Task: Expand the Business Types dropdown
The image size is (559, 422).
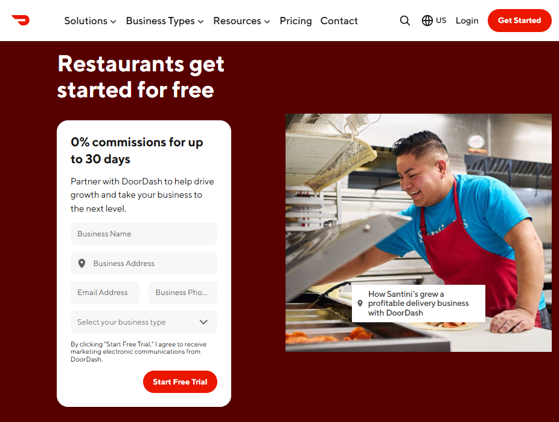Action: tap(165, 21)
